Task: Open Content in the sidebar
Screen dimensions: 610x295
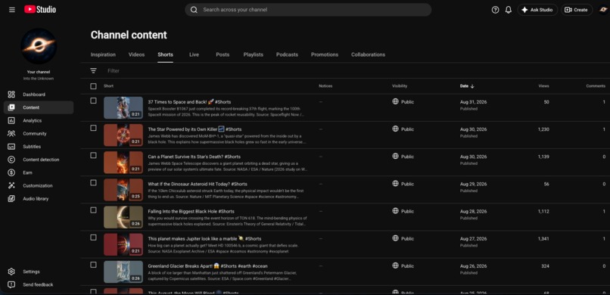Action: point(39,107)
